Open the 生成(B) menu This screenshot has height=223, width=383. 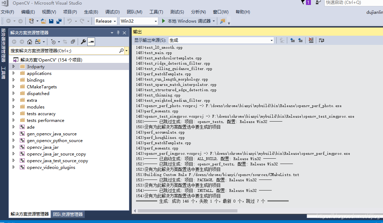tap(91, 12)
